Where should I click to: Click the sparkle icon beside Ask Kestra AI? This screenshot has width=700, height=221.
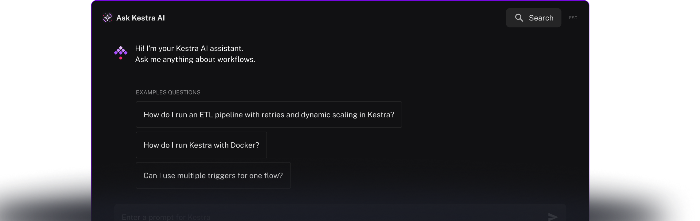click(107, 17)
